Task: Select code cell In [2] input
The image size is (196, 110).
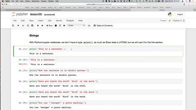Action: (x=105, y=60)
